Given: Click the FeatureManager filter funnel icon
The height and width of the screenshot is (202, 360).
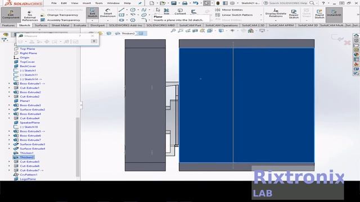Looking at the screenshot, I should coord(4,40).
